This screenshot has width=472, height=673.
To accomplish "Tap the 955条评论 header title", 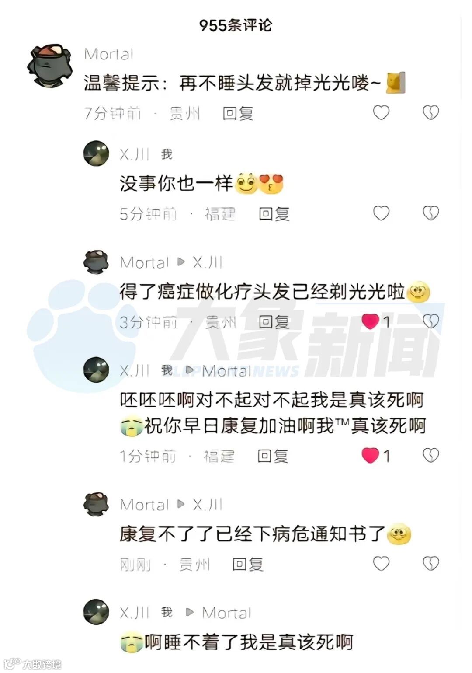I will coord(235,25).
